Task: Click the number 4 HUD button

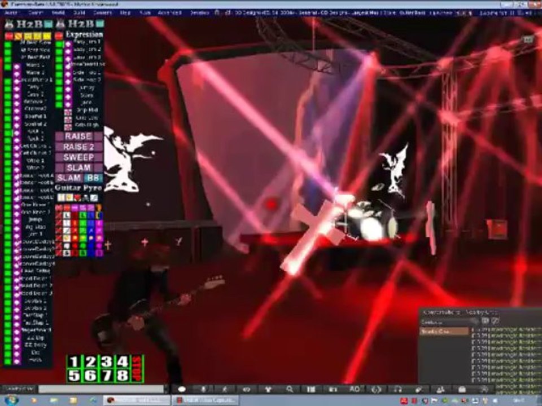Action: [x=123, y=362]
